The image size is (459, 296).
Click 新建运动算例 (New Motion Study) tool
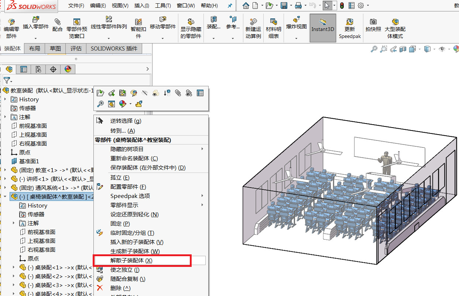[x=253, y=28]
